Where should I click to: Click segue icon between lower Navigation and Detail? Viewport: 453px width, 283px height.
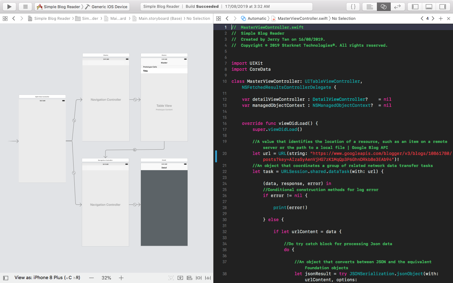pos(135,204)
